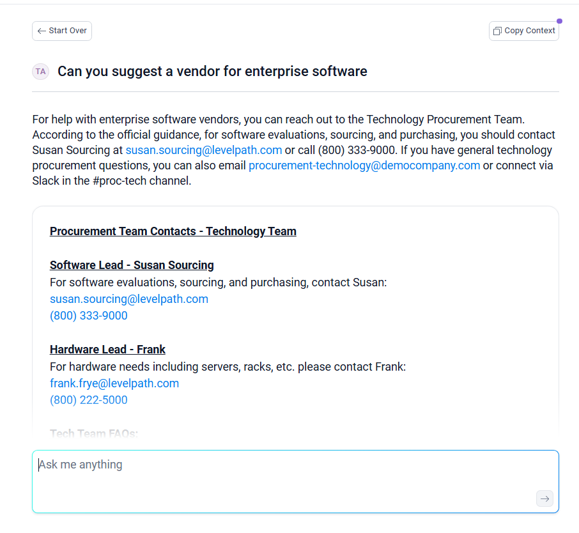Open Susan's email link in answer paragraph
The image size is (579, 533).
click(x=204, y=150)
